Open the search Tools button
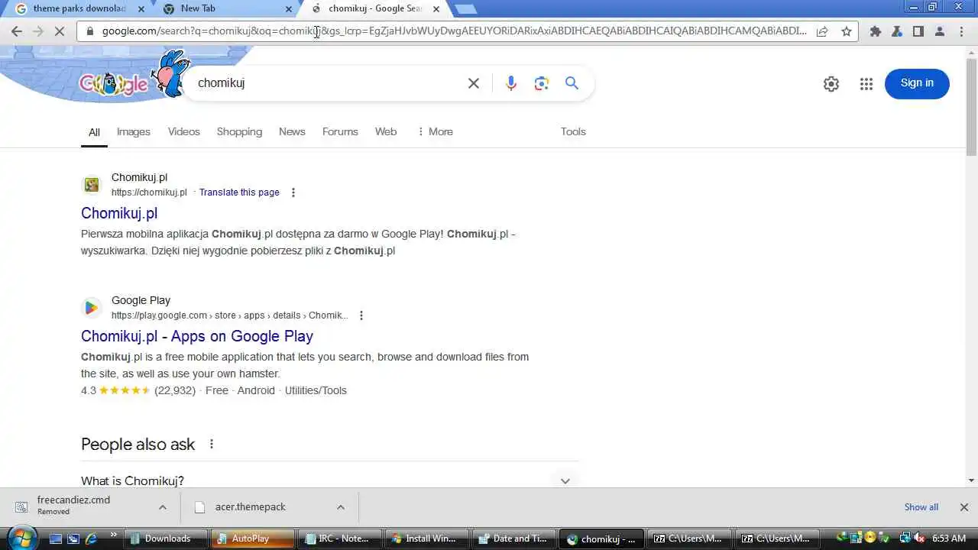Viewport: 978px width, 550px height. click(573, 131)
